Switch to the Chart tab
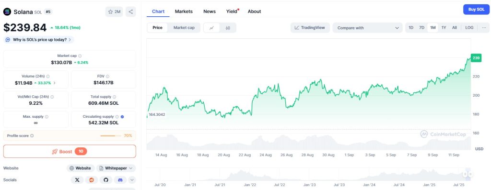Screen dimensions: 491x190 [158, 11]
